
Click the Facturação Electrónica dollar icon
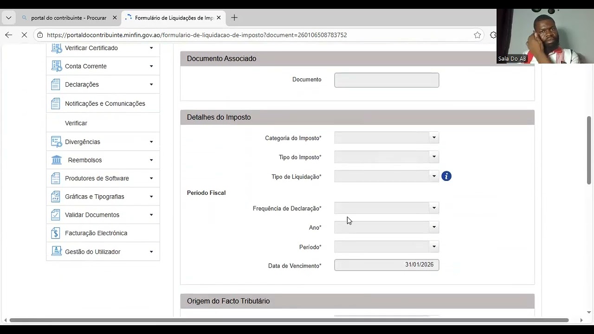pyautogui.click(x=56, y=233)
